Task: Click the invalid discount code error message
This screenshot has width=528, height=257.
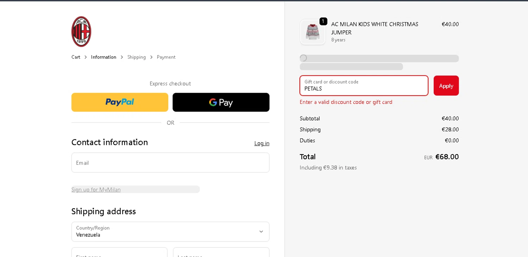Action: 346,102
